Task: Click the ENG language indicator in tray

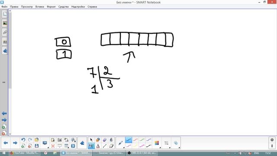Action: [x=257, y=153]
